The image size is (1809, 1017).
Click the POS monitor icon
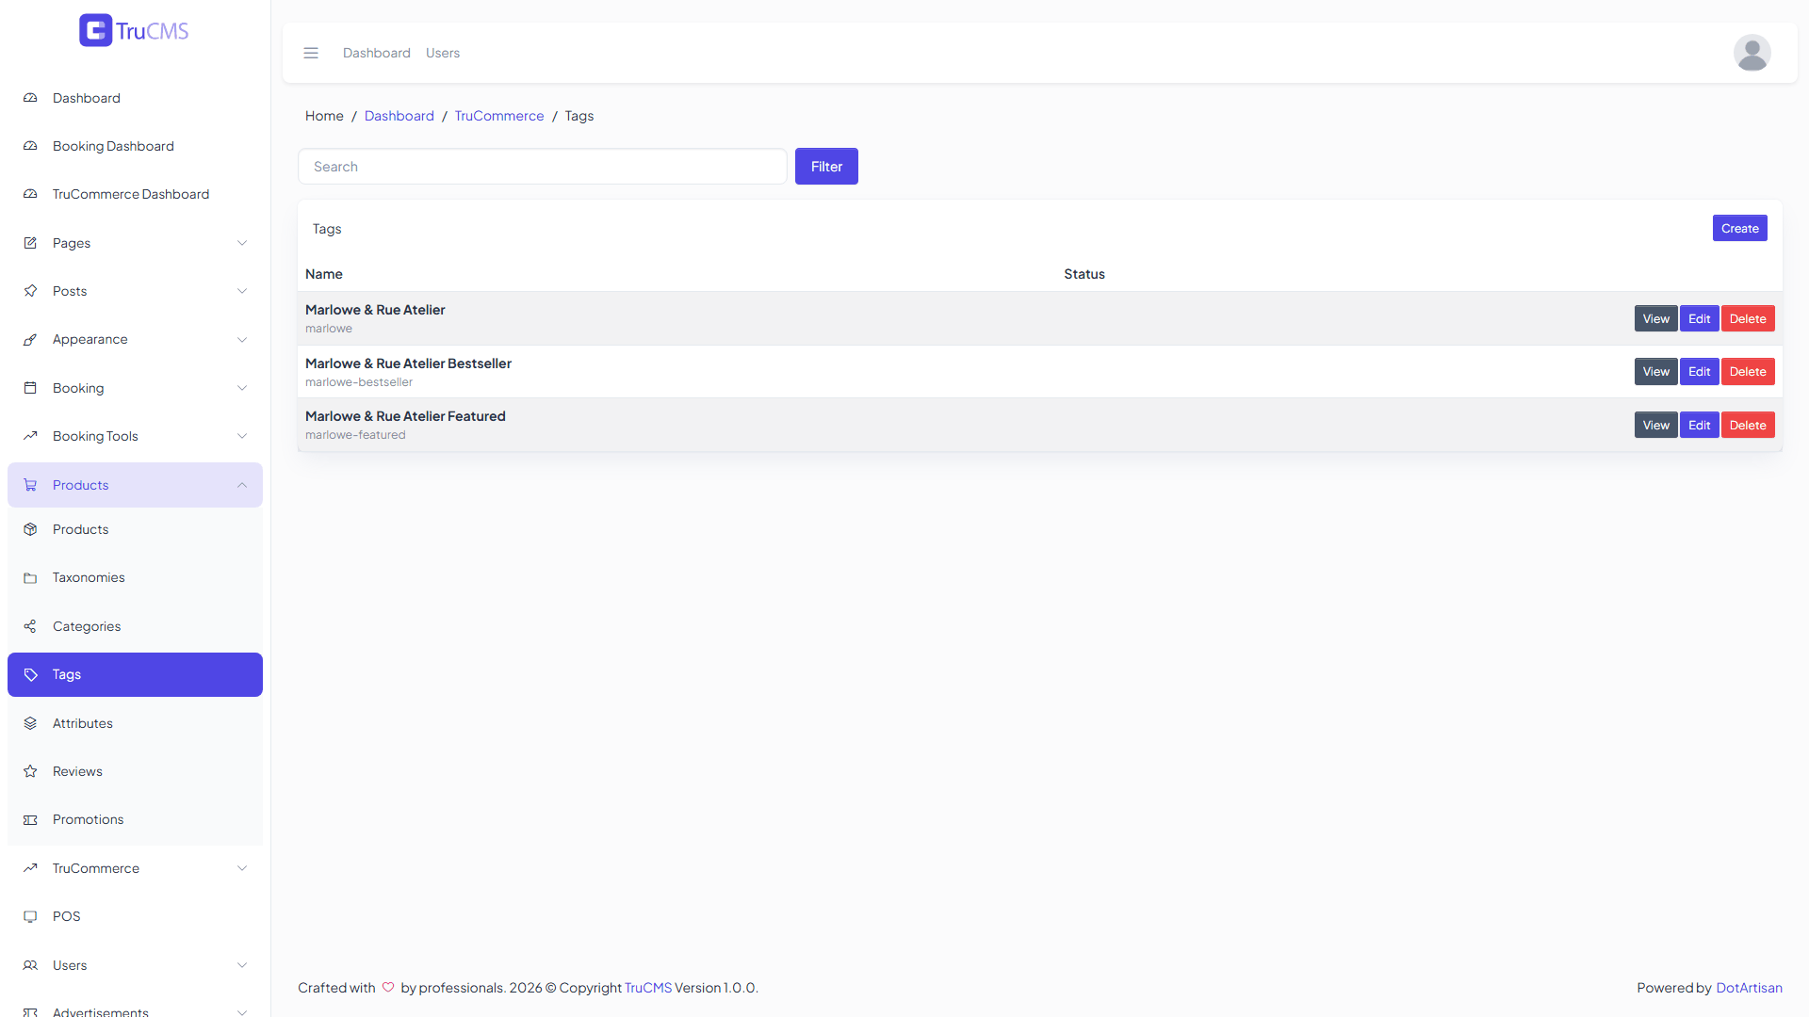tap(30, 916)
